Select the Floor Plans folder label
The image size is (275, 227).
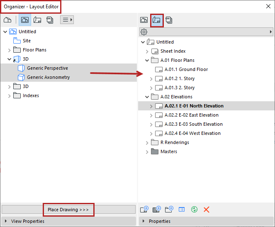34,50
